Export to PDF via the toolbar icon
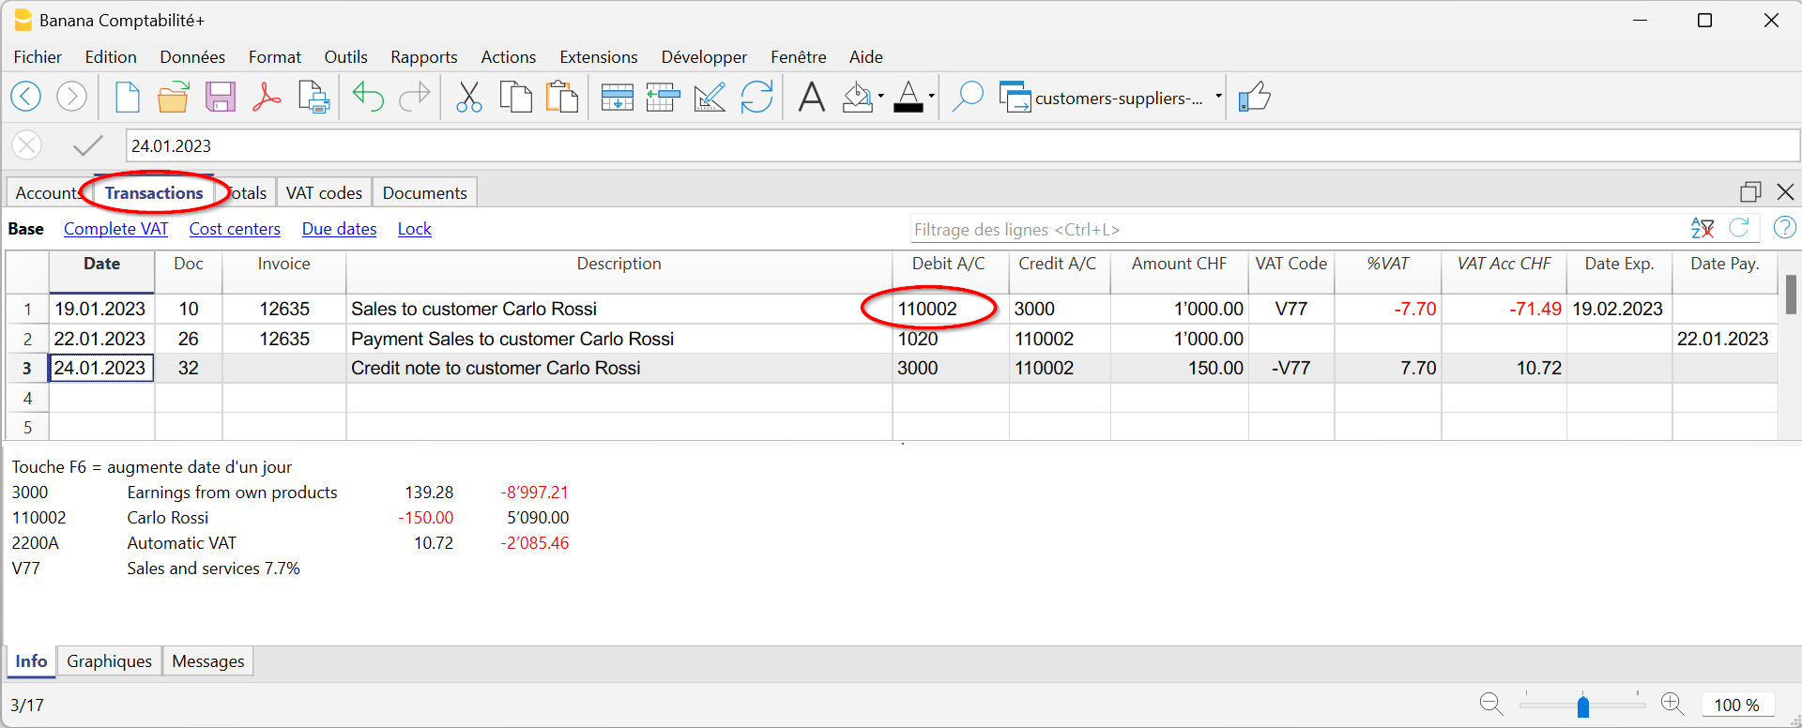Image resolution: width=1802 pixels, height=728 pixels. [267, 97]
